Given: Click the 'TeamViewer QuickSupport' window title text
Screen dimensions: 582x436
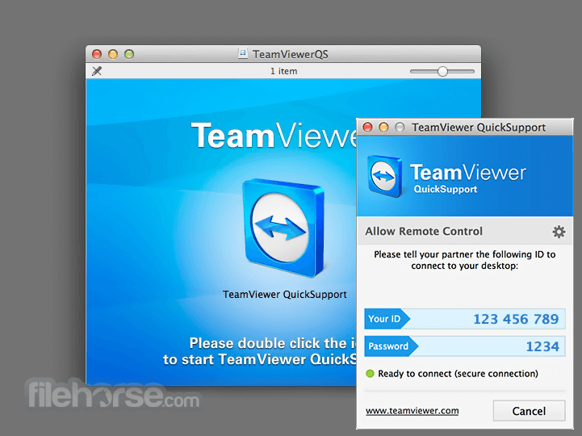Looking at the screenshot, I should tap(479, 128).
